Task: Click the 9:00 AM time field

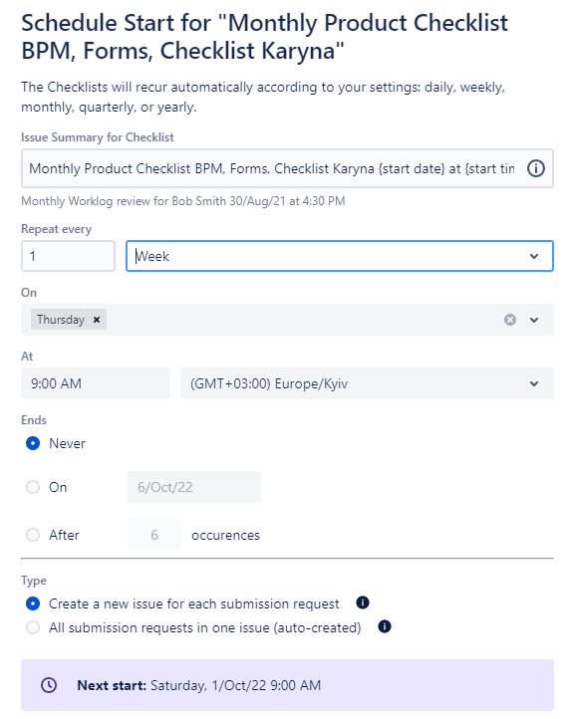Action: [x=96, y=383]
